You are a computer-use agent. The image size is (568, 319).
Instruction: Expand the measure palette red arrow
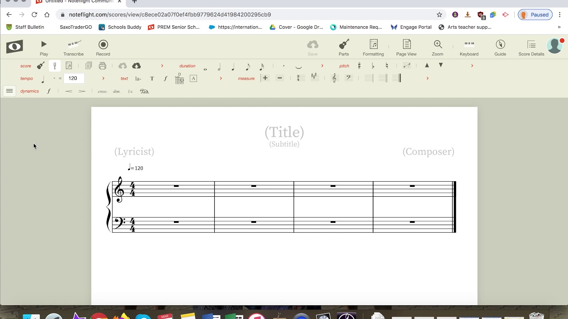(427, 78)
